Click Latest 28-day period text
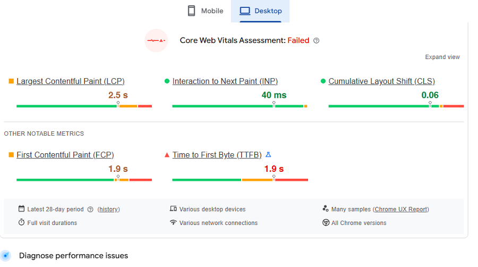 (55, 210)
